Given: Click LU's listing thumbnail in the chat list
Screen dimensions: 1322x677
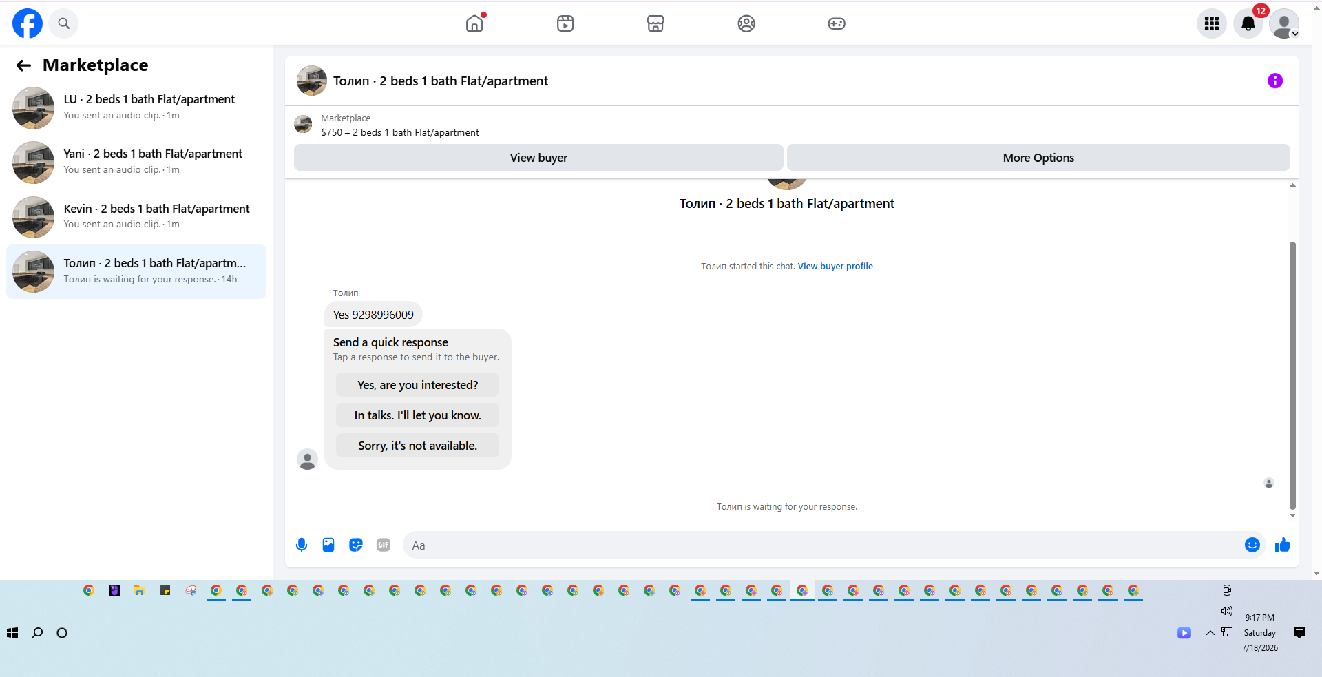Looking at the screenshot, I should pyautogui.click(x=33, y=107).
